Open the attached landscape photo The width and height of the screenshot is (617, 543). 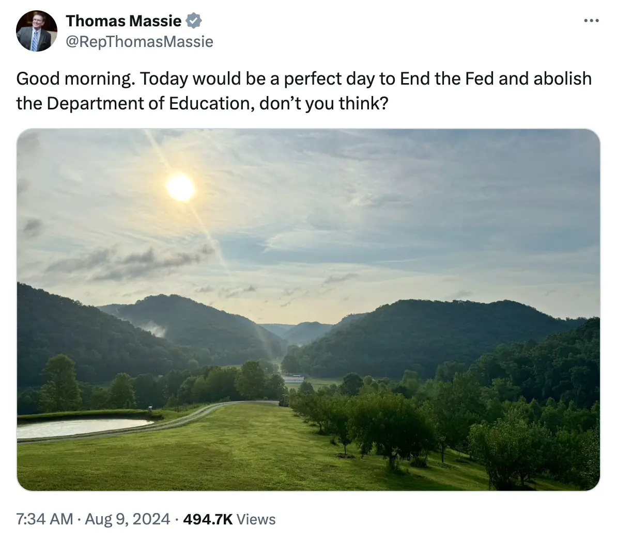tap(308, 310)
